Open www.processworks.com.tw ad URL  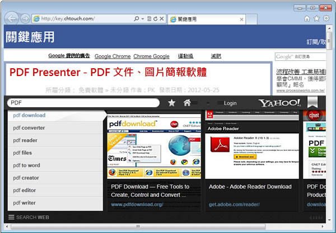click(x=300, y=91)
